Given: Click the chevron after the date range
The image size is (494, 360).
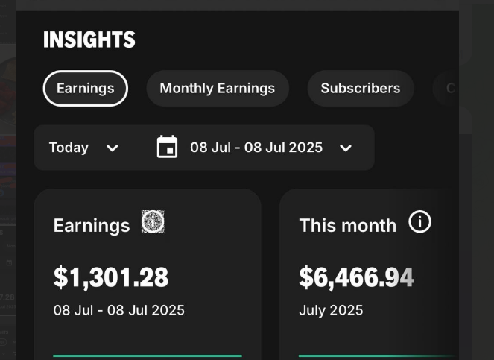Looking at the screenshot, I should click(x=346, y=148).
